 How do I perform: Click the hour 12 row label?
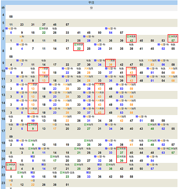(3, 87)
